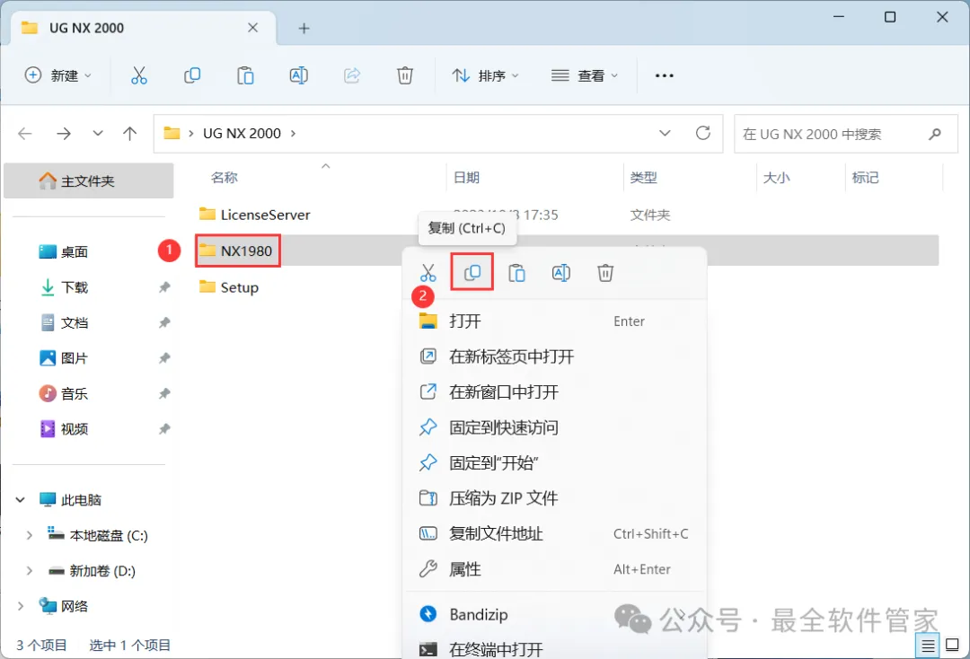Click the Copy icon in the context menu
This screenshot has height=659, width=970.
point(472,272)
